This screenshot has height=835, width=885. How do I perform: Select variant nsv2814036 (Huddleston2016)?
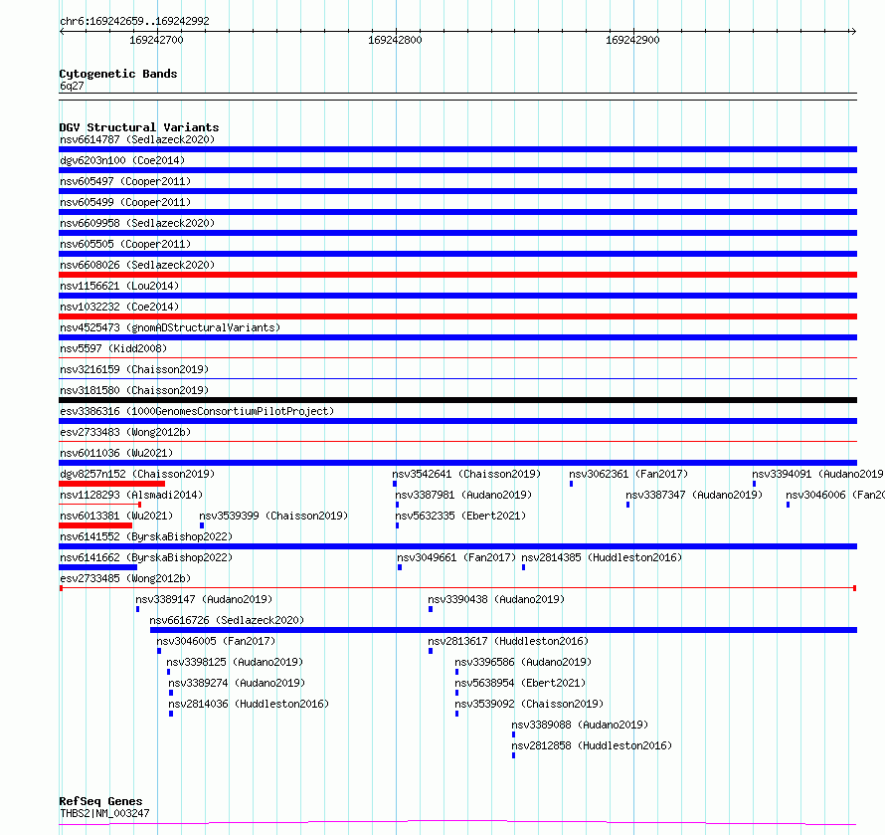249,704
